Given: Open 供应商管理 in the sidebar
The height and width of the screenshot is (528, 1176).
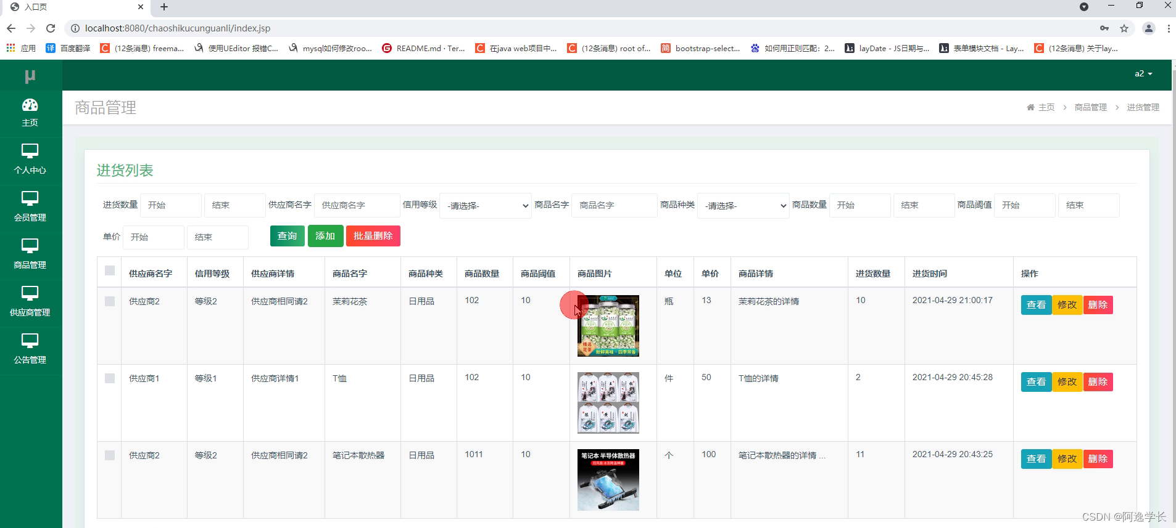Looking at the screenshot, I should tap(30, 303).
